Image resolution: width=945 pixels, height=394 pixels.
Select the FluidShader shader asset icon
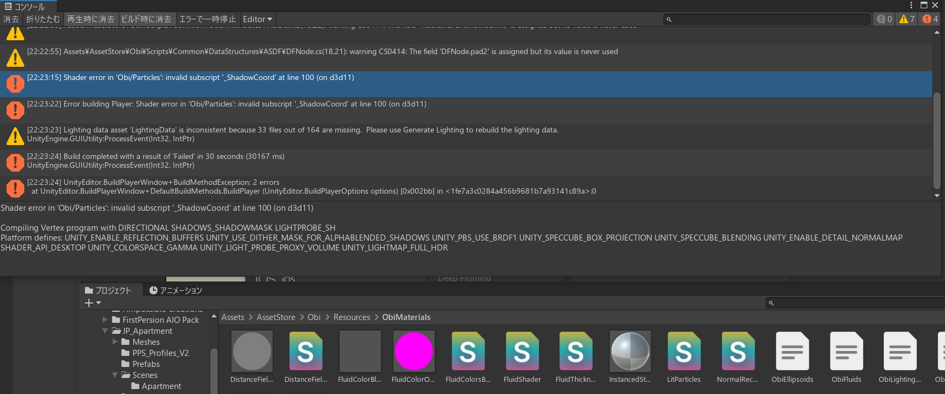coord(522,352)
